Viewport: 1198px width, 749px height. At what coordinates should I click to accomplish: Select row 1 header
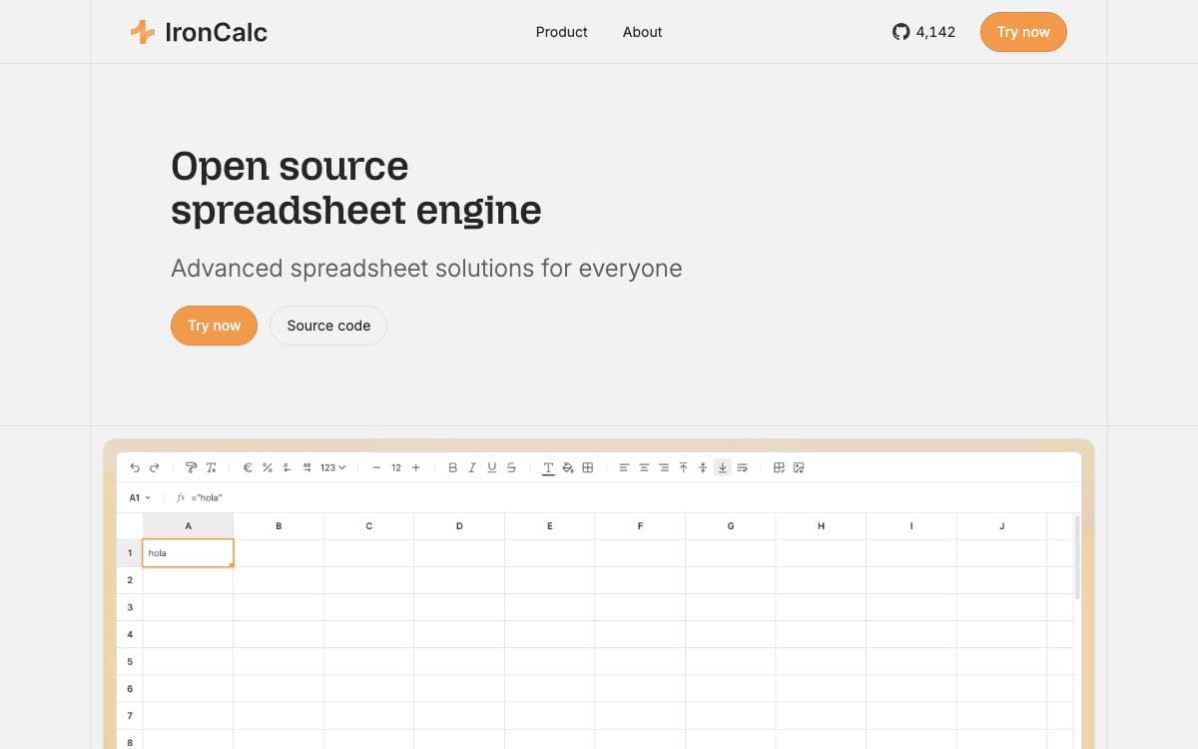[x=130, y=553]
